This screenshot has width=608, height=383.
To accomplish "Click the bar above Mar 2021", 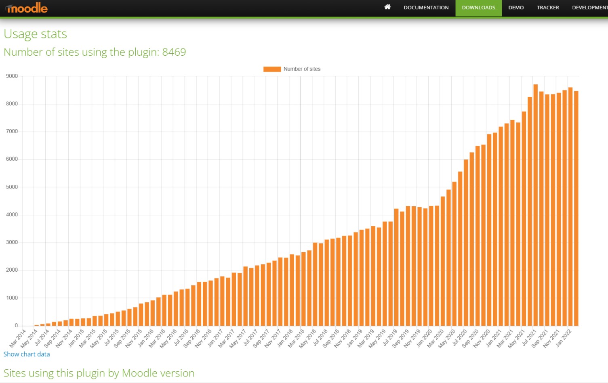I will point(512,223).
